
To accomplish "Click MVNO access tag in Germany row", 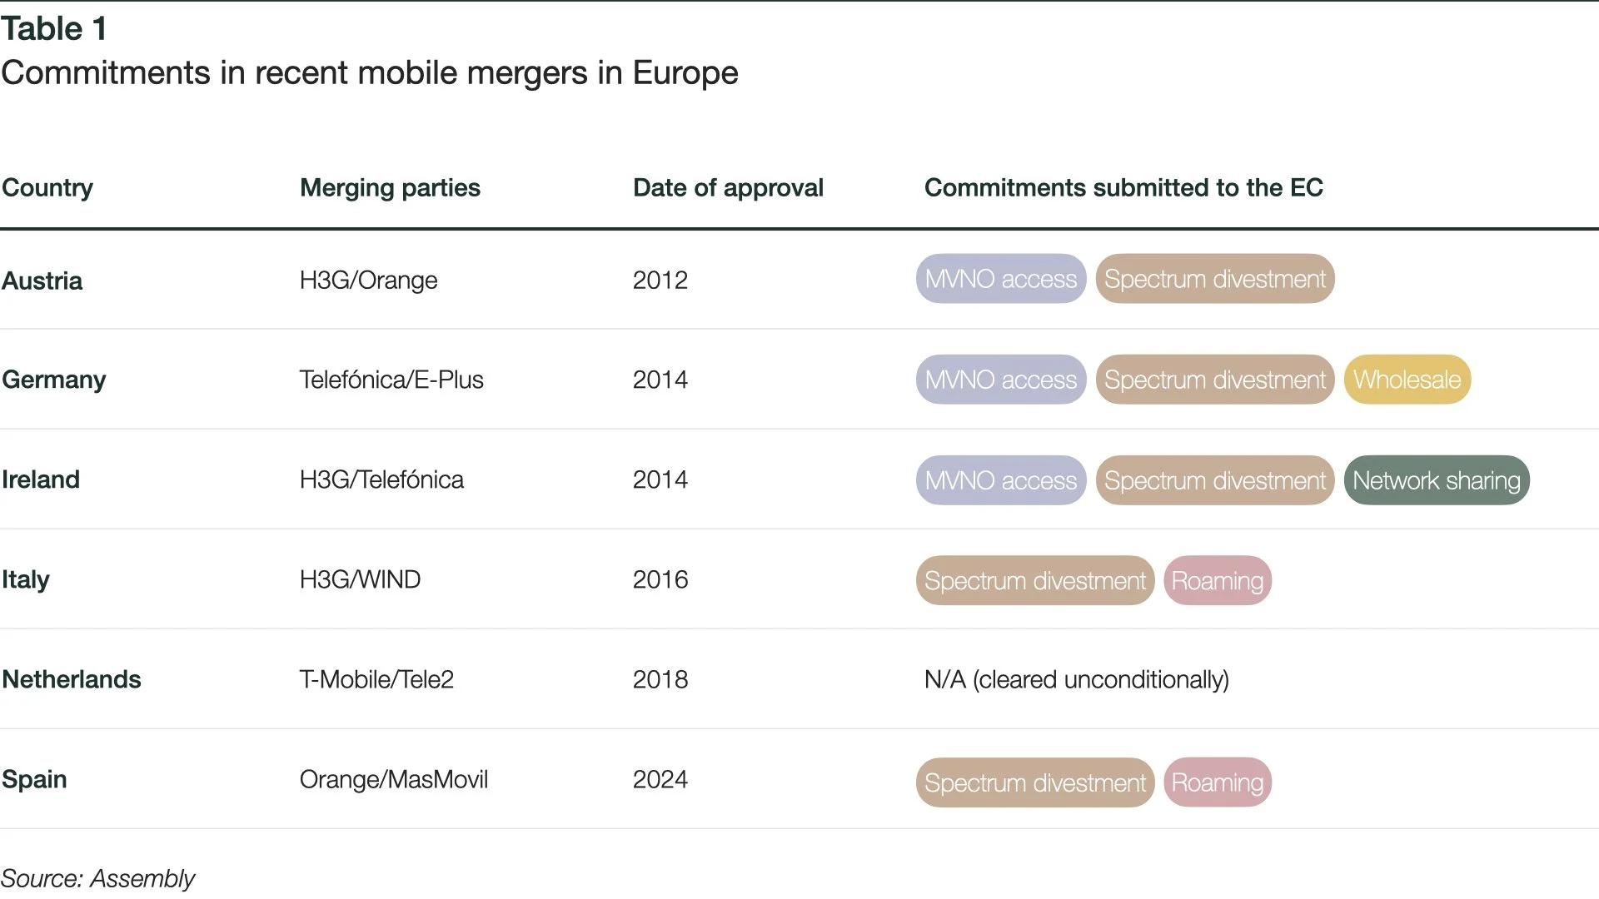I will tap(1001, 380).
